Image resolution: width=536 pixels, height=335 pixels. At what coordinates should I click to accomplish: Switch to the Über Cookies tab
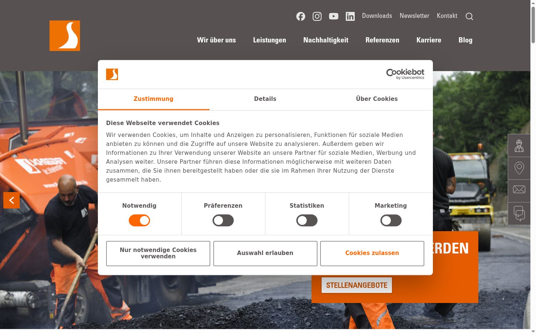[377, 99]
